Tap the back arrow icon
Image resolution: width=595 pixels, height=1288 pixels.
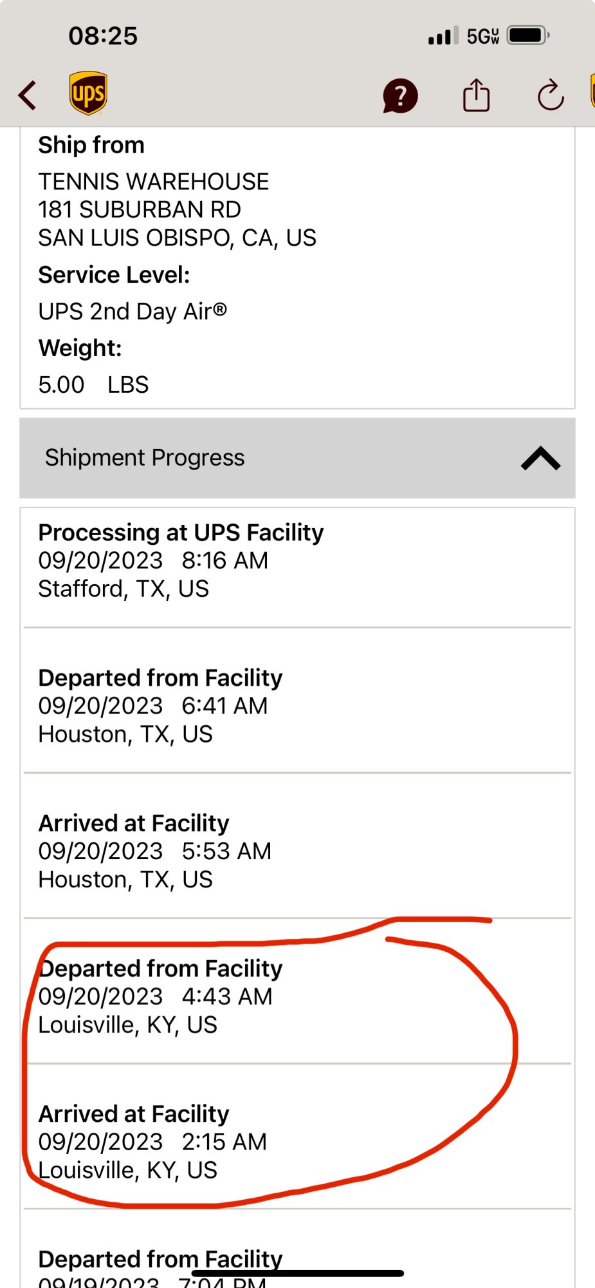click(x=27, y=96)
